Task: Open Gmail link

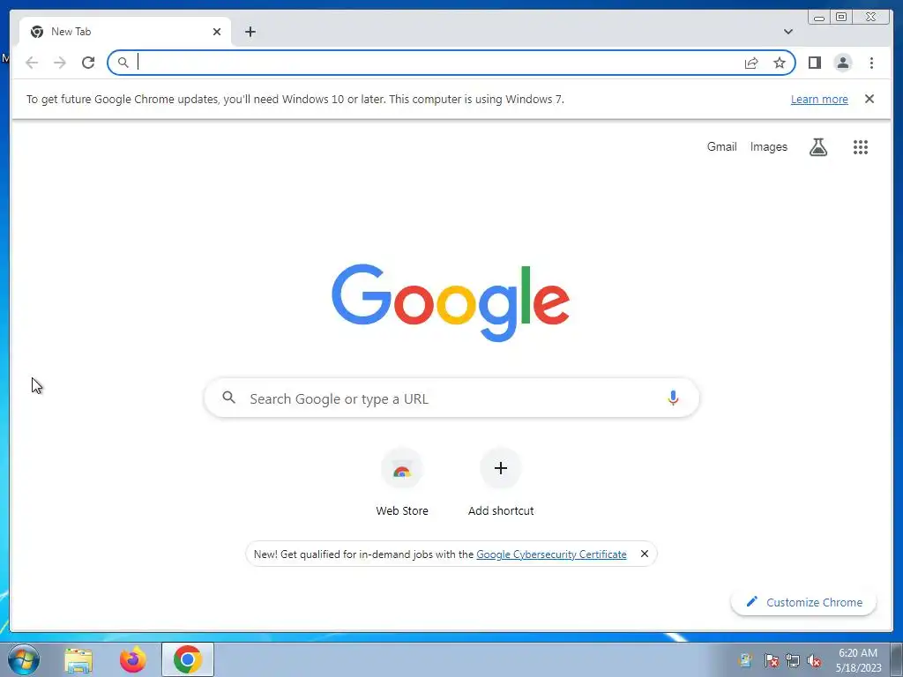Action: (x=721, y=147)
